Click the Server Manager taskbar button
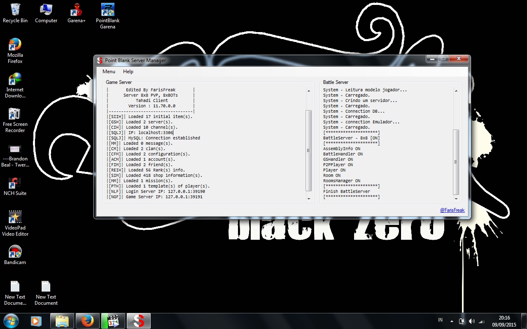Viewport: 527px width, 329px height. [x=139, y=321]
